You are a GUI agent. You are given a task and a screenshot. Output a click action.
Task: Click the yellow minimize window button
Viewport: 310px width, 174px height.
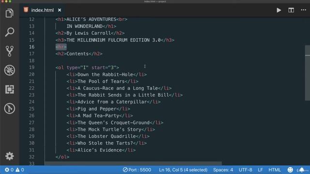6,1
